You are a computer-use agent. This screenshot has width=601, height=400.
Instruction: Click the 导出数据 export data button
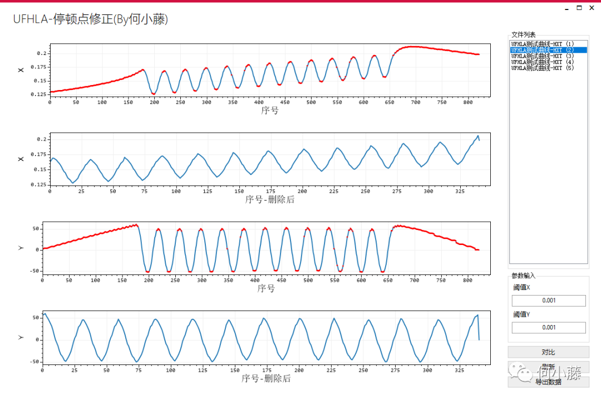[549, 382]
